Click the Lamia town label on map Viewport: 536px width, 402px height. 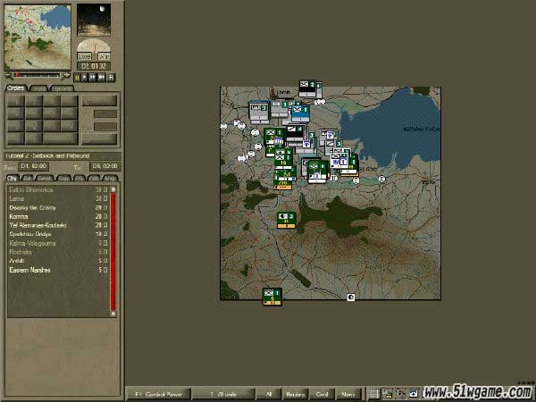coord(283,93)
